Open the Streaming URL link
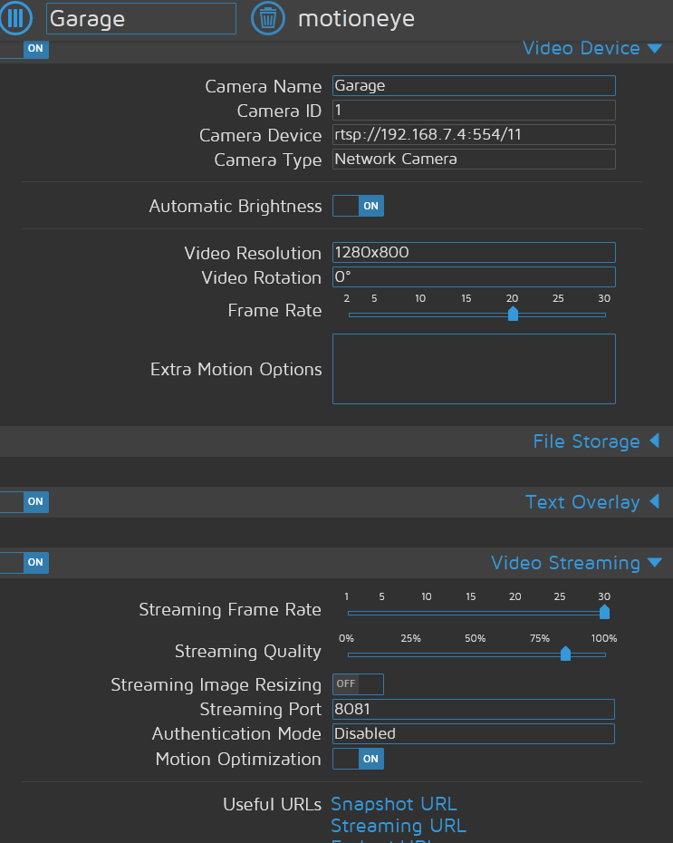The height and width of the screenshot is (843, 673). pyautogui.click(x=399, y=827)
